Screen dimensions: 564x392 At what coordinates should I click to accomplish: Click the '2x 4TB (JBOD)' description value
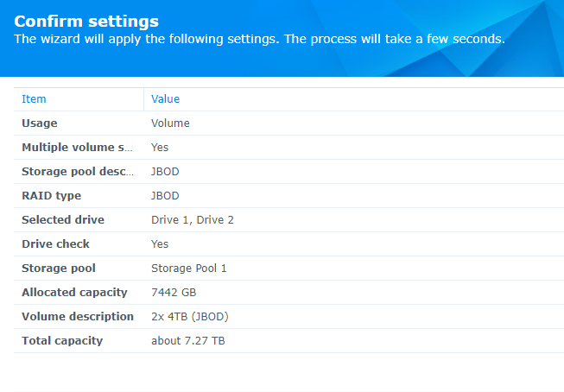click(x=188, y=317)
